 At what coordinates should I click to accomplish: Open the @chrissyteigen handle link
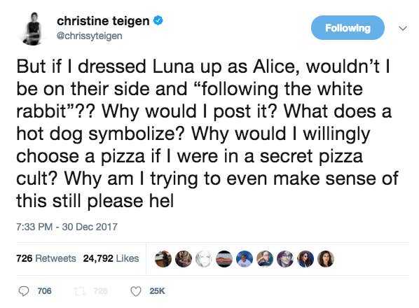(x=90, y=36)
